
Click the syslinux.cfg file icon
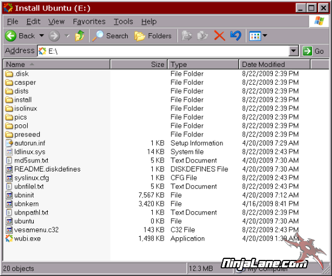[9, 178]
